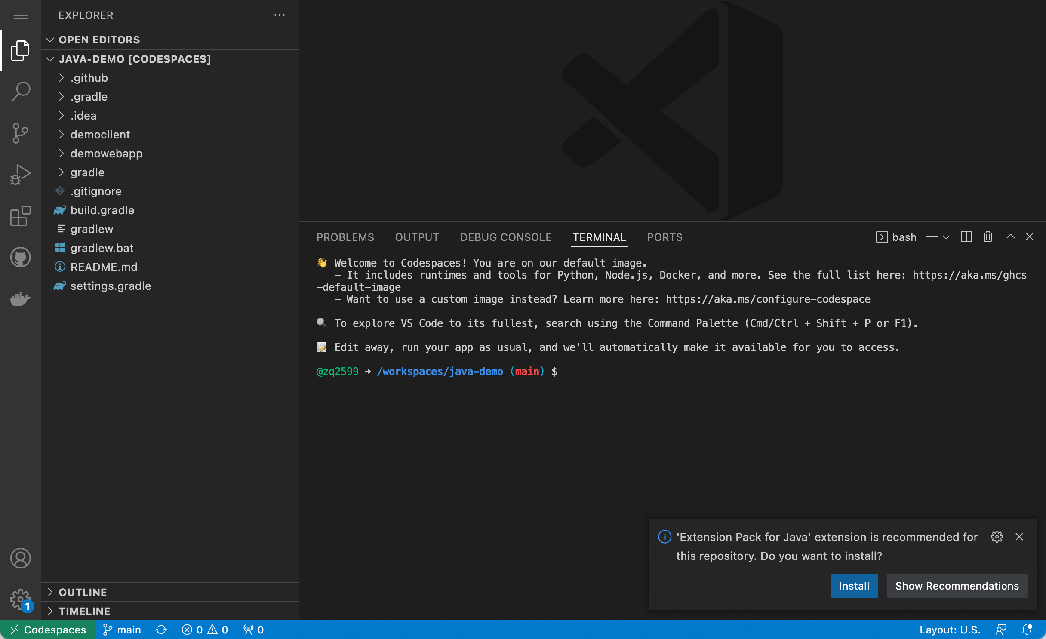
Task: Select the Terminal tab
Action: [x=599, y=237]
